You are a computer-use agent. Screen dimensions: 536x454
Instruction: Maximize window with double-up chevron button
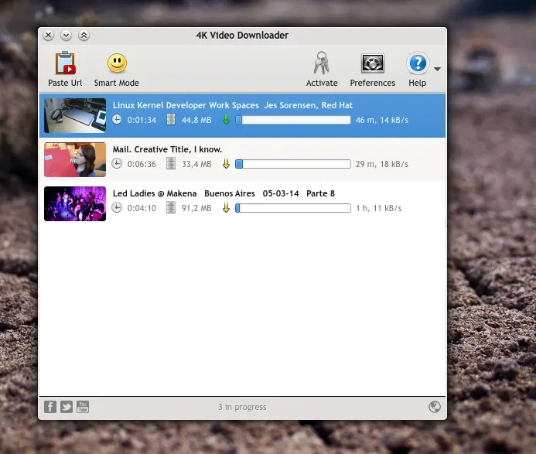point(84,36)
